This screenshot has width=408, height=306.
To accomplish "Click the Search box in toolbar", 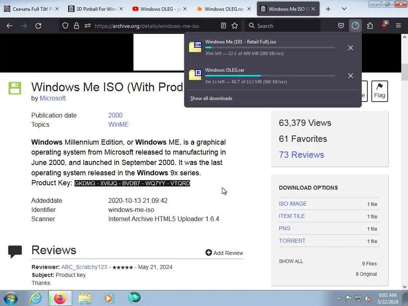I will tap(283, 26).
